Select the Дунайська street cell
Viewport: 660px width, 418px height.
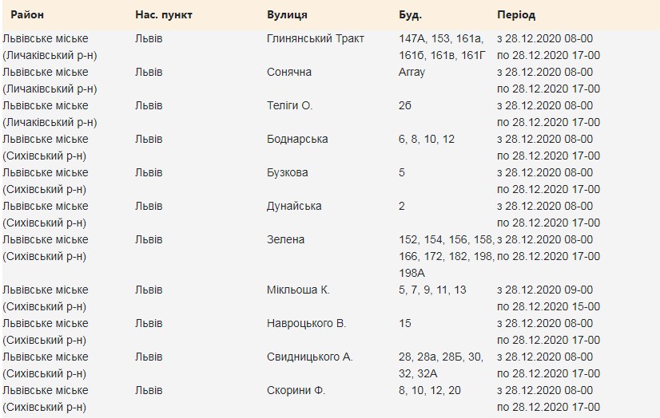click(294, 206)
